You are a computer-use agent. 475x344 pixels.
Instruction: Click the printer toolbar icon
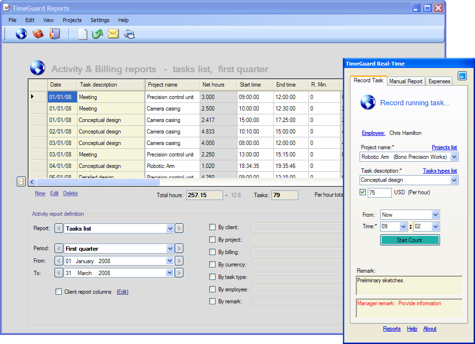(x=129, y=34)
